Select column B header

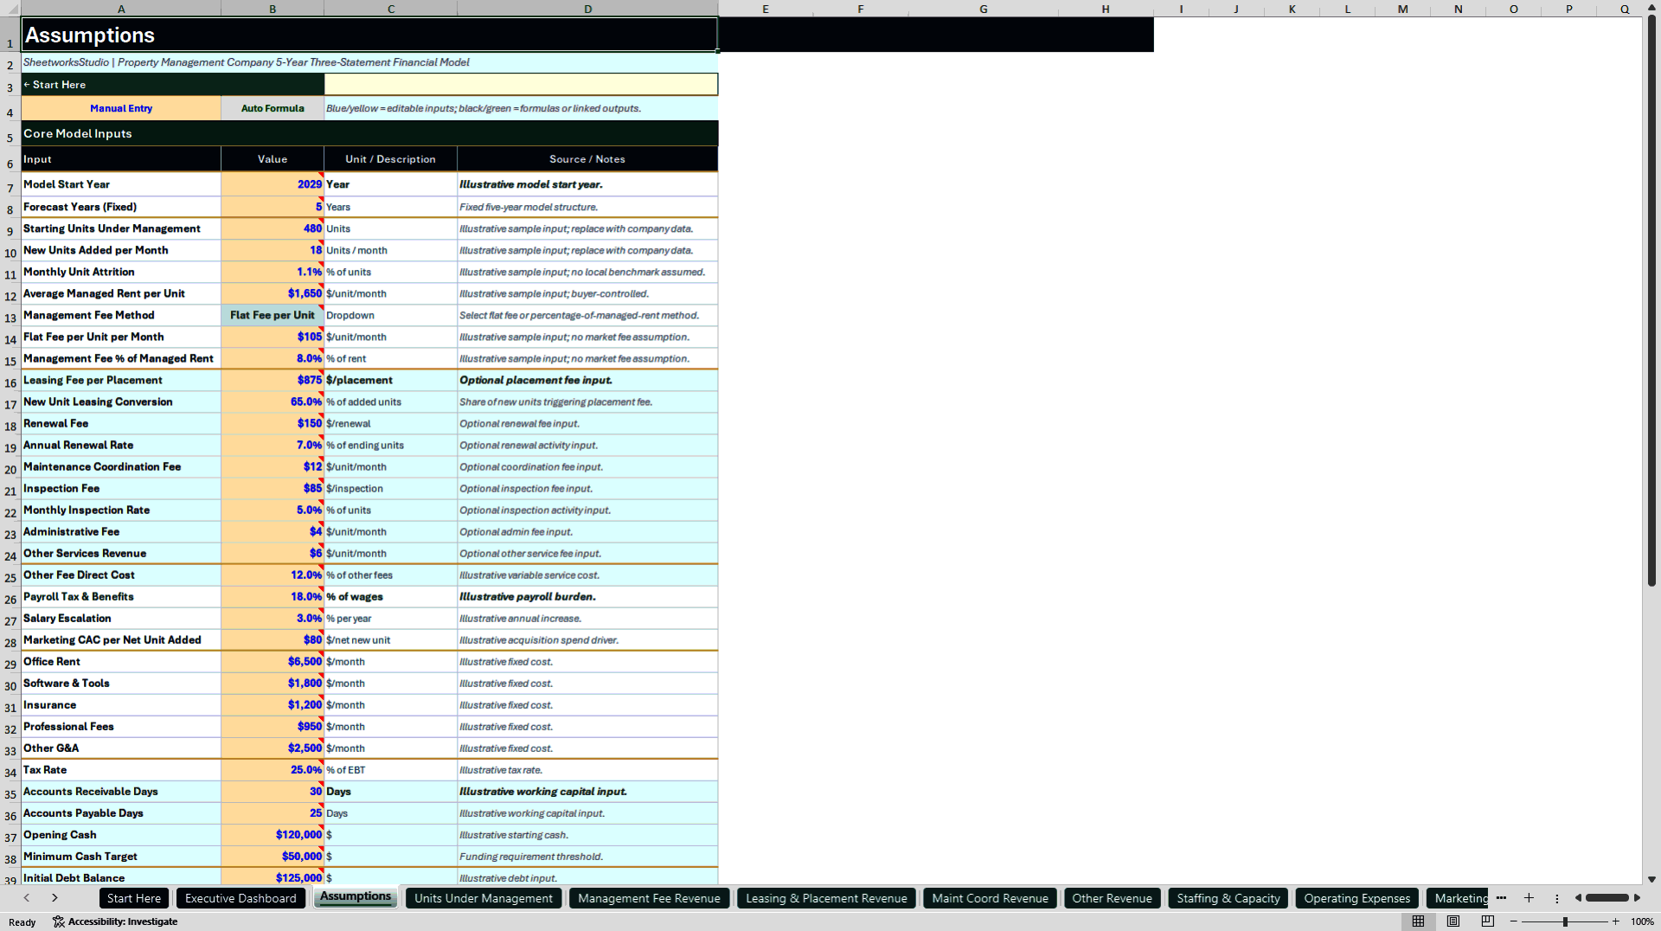click(x=273, y=9)
